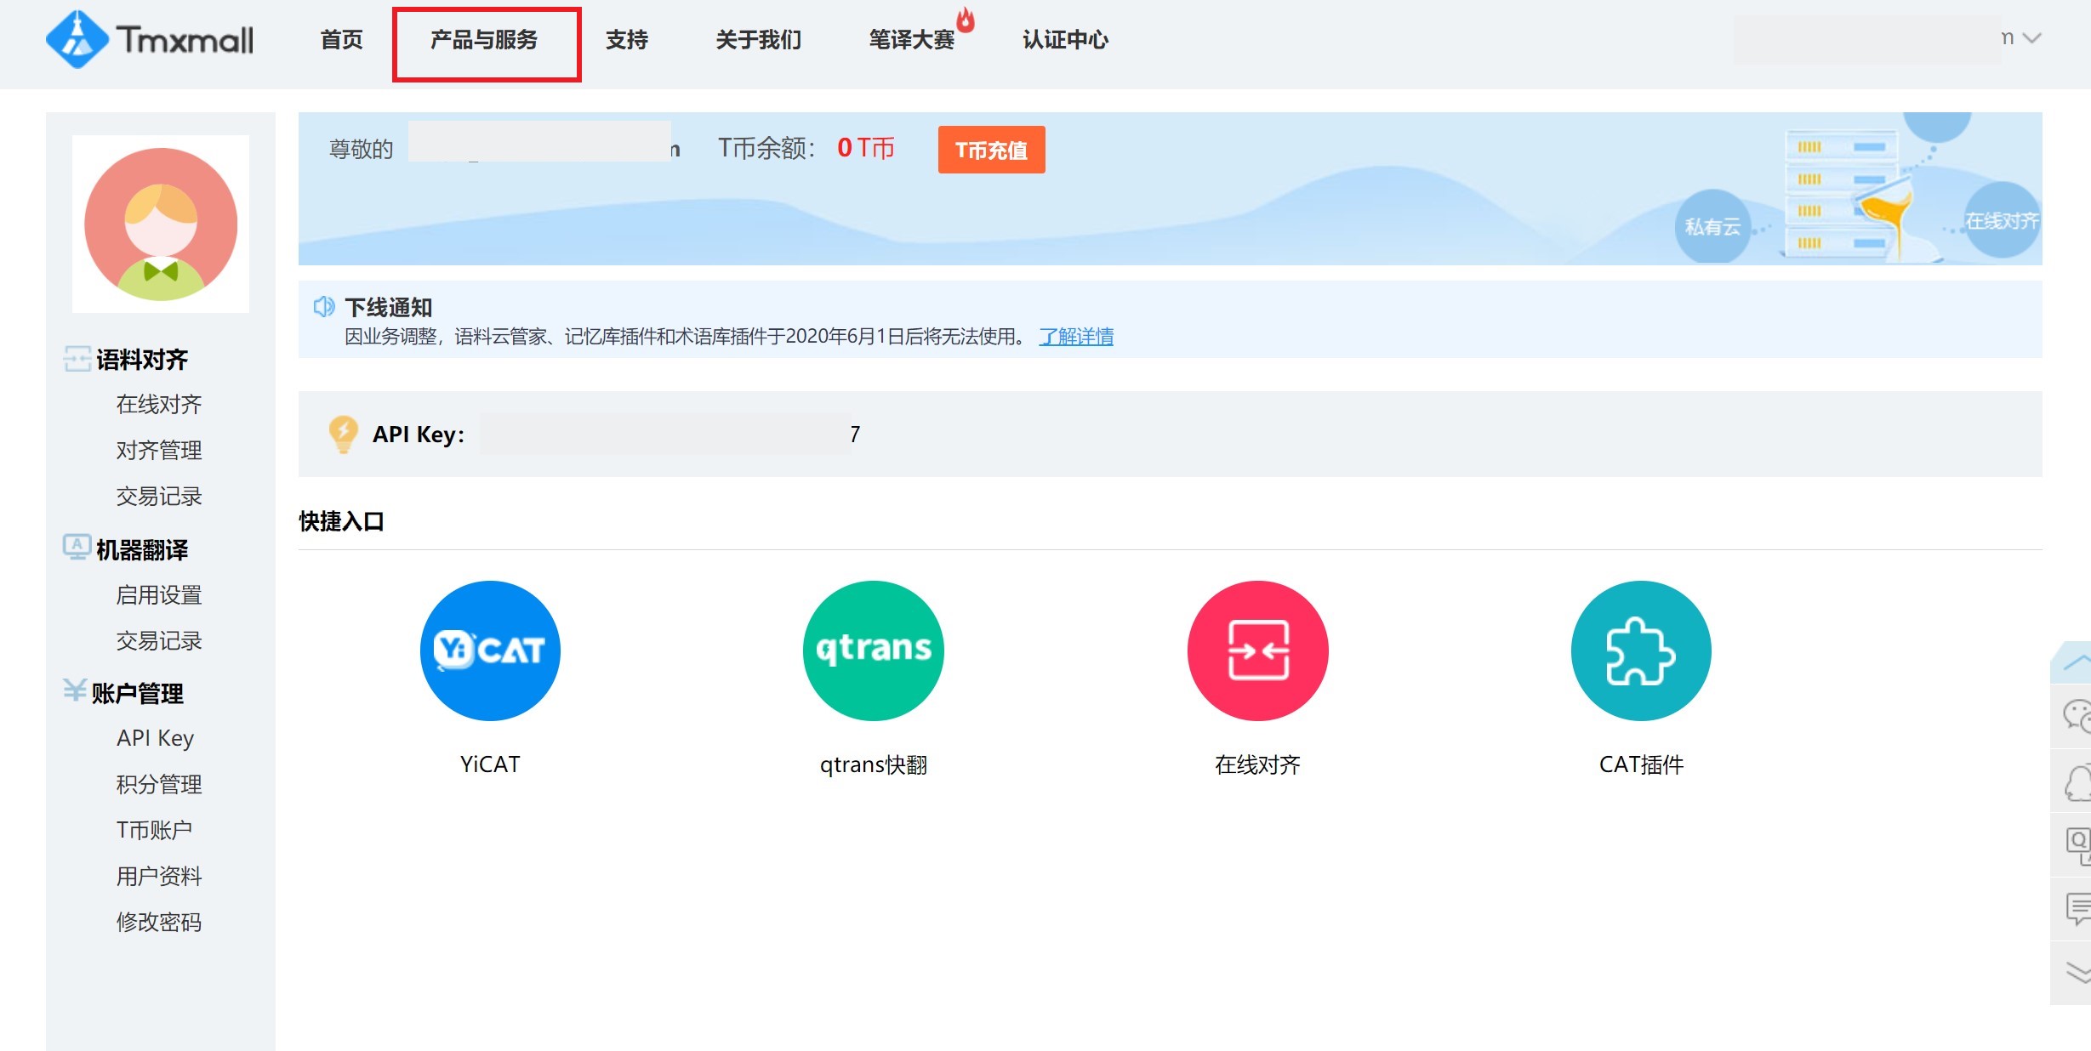Click the 私有云 bubble in banner
Image resolution: width=2091 pixels, height=1051 pixels.
[x=1712, y=226]
